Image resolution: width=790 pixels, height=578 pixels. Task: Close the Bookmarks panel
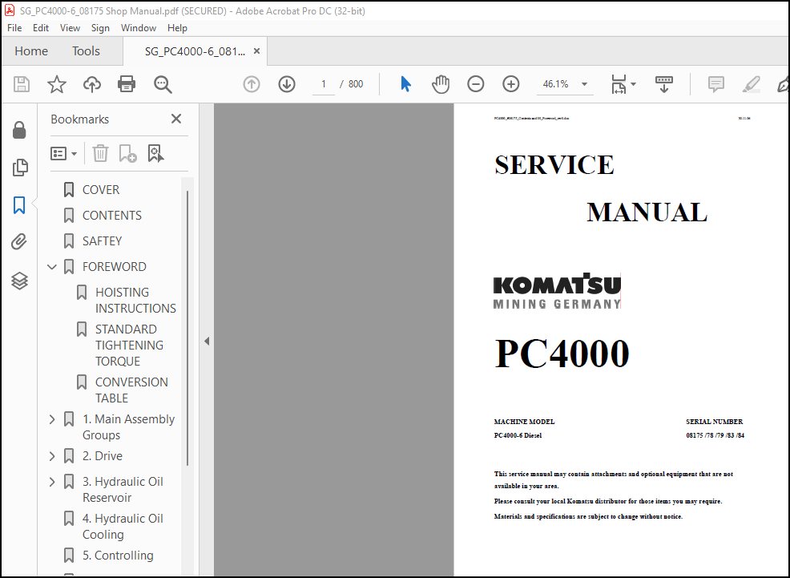pyautogui.click(x=175, y=119)
